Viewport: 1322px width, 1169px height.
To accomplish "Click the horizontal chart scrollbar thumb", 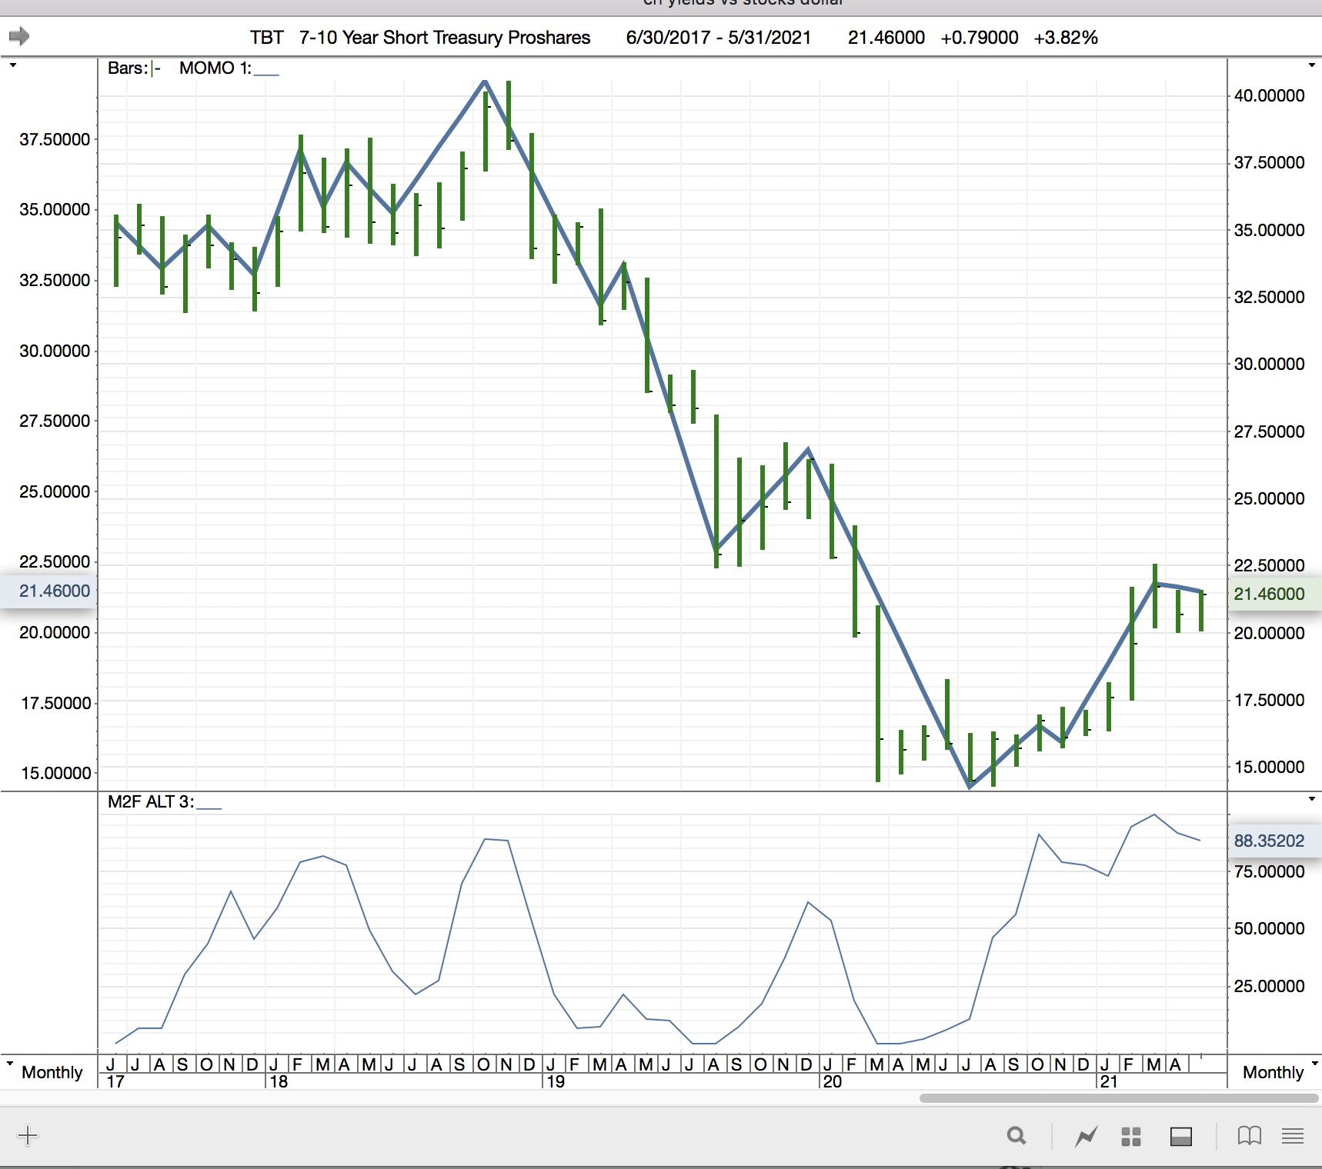I will point(1116,1097).
